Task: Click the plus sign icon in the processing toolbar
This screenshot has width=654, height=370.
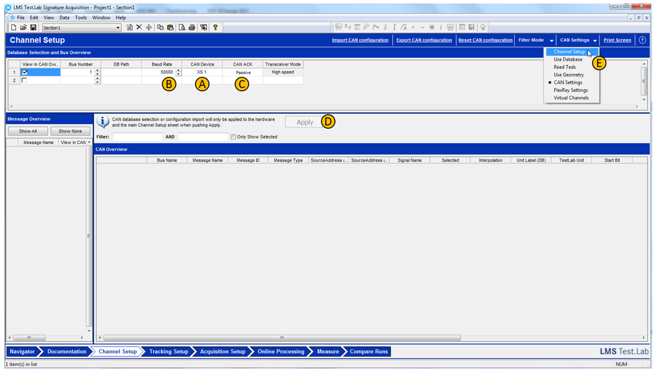Action: [x=413, y=27]
